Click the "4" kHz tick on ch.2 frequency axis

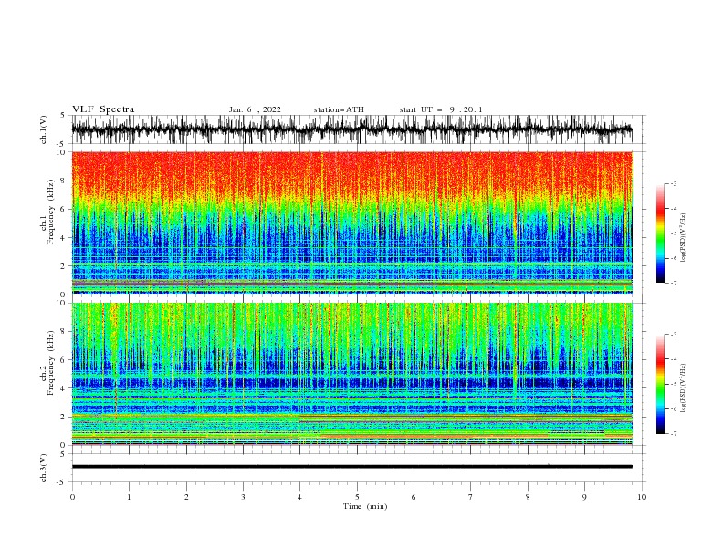(63, 388)
